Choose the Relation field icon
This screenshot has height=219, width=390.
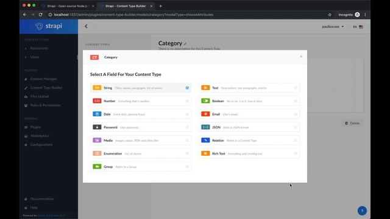[205, 141]
